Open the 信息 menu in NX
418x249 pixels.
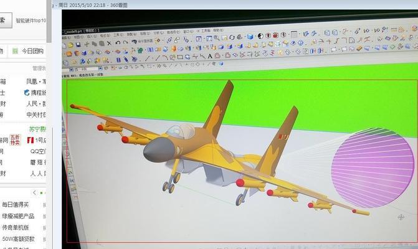[x=145, y=34]
